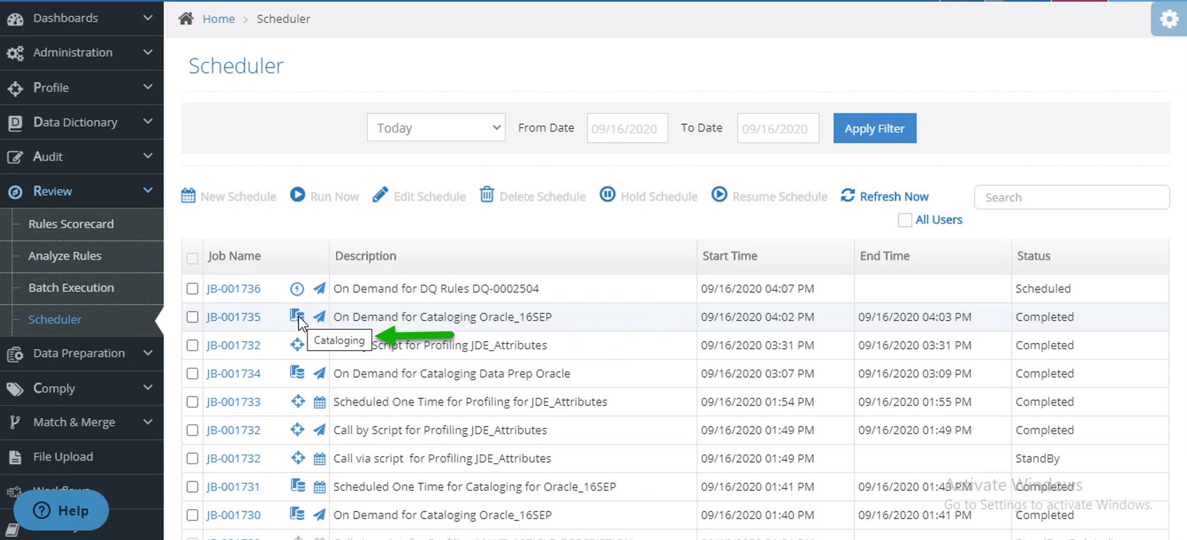Collapse the Review menu chevron

tap(148, 191)
